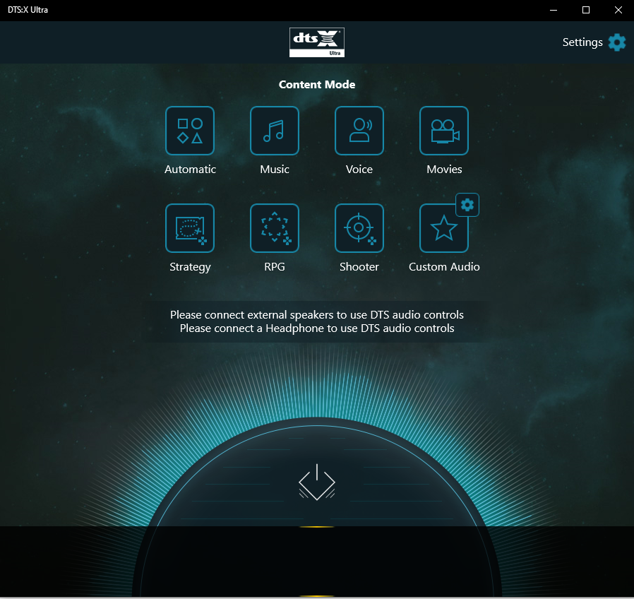The image size is (634, 599).
Task: Click the Voice label text
Action: [359, 169]
